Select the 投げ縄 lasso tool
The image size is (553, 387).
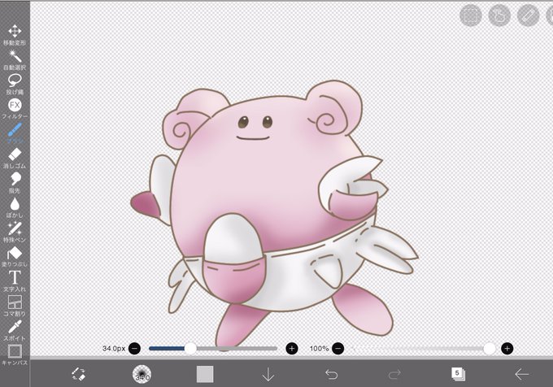(x=15, y=85)
